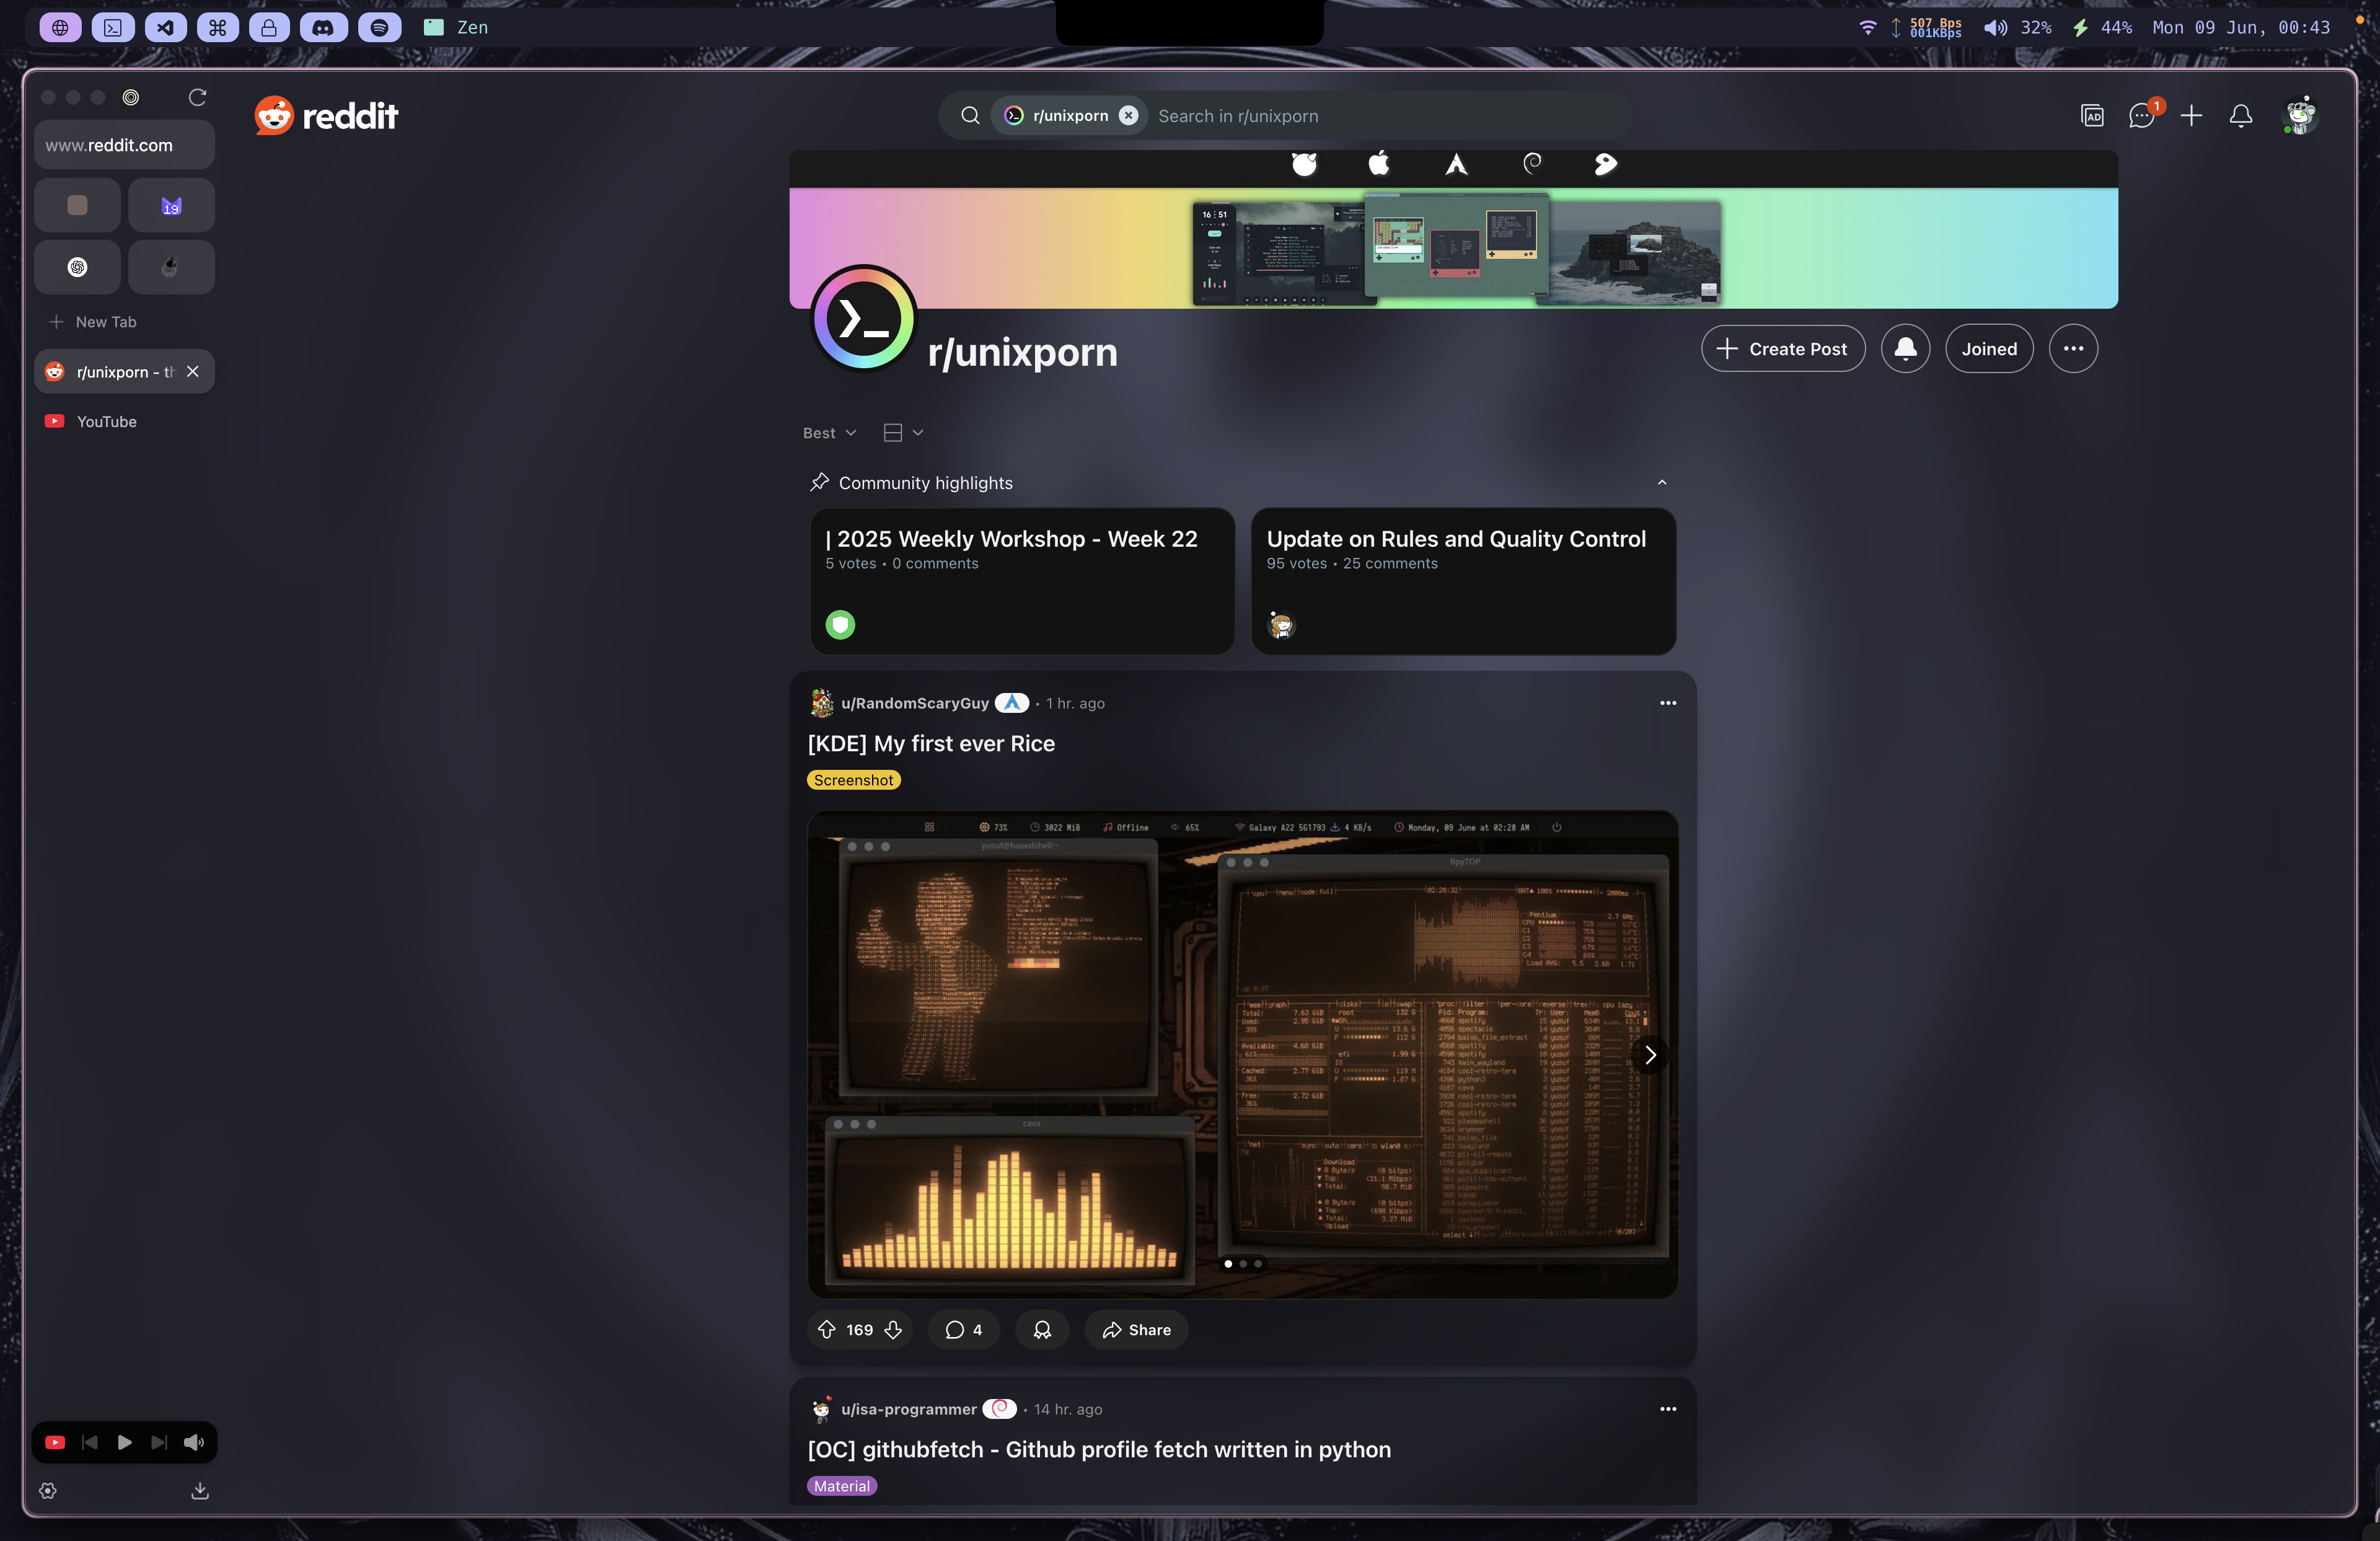Click the Advertise icon in Reddit header
The height and width of the screenshot is (1541, 2380).
2092,116
